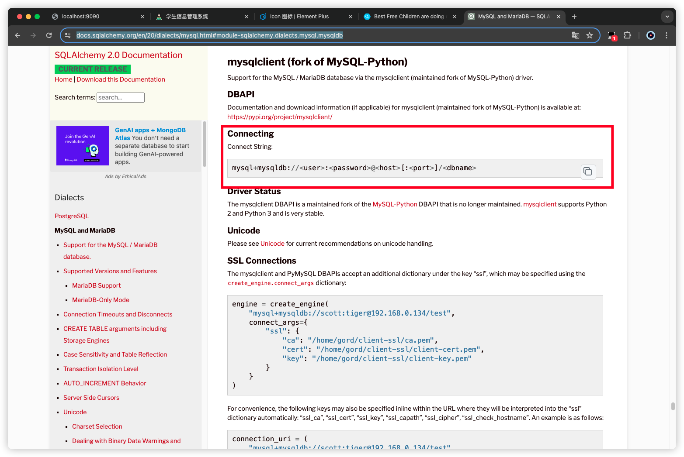Open CREATE TABLE arguments including Storage Engines
684x457 pixels.
[115, 334]
